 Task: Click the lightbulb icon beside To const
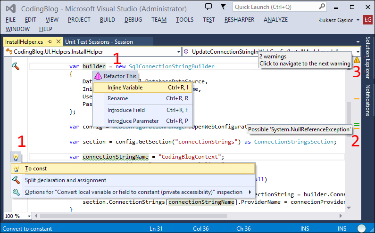(x=16, y=169)
